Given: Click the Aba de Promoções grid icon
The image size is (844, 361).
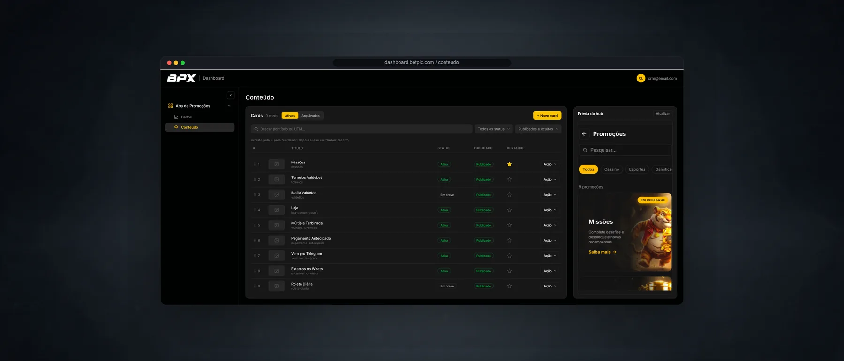Looking at the screenshot, I should pyautogui.click(x=171, y=106).
